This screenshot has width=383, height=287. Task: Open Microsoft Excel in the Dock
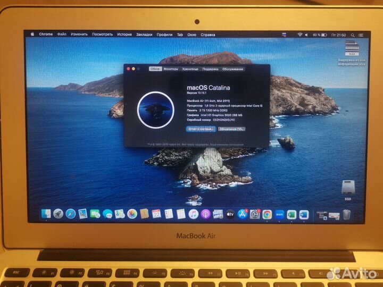tap(292, 215)
